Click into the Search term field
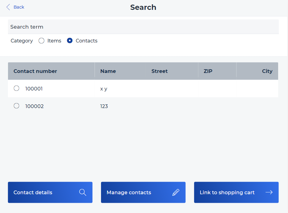This screenshot has width=288, height=213. (x=143, y=27)
